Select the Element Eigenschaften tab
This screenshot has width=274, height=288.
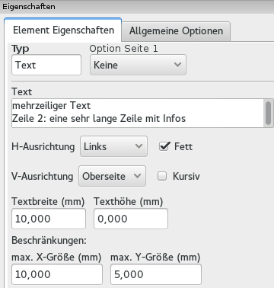pos(63,30)
